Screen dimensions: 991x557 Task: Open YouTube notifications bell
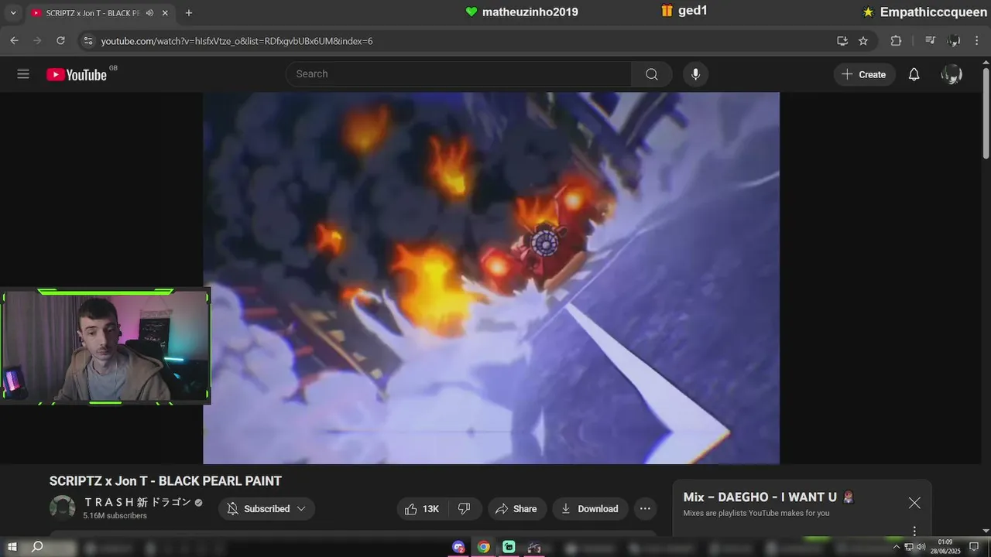click(914, 74)
